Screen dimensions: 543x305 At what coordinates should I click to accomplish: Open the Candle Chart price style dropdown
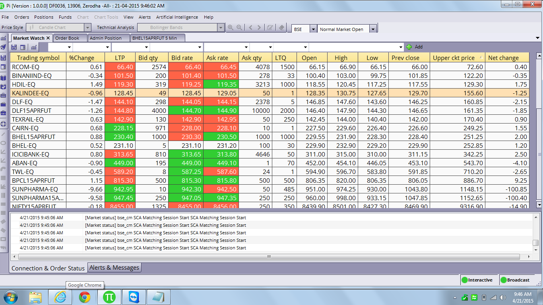88,27
